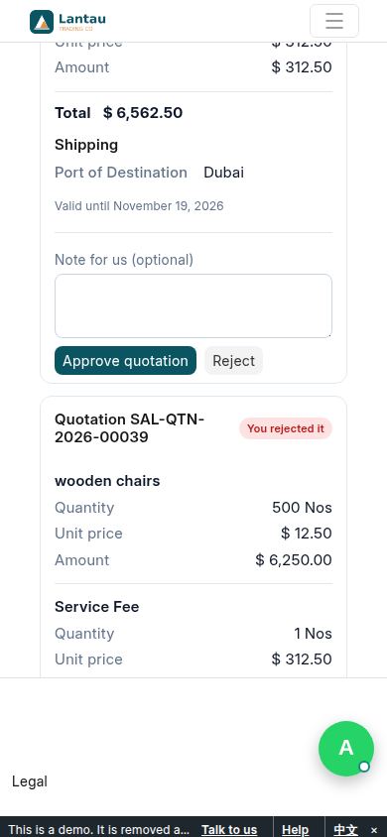Approve the quotation
The width and height of the screenshot is (387, 837).
(125, 361)
